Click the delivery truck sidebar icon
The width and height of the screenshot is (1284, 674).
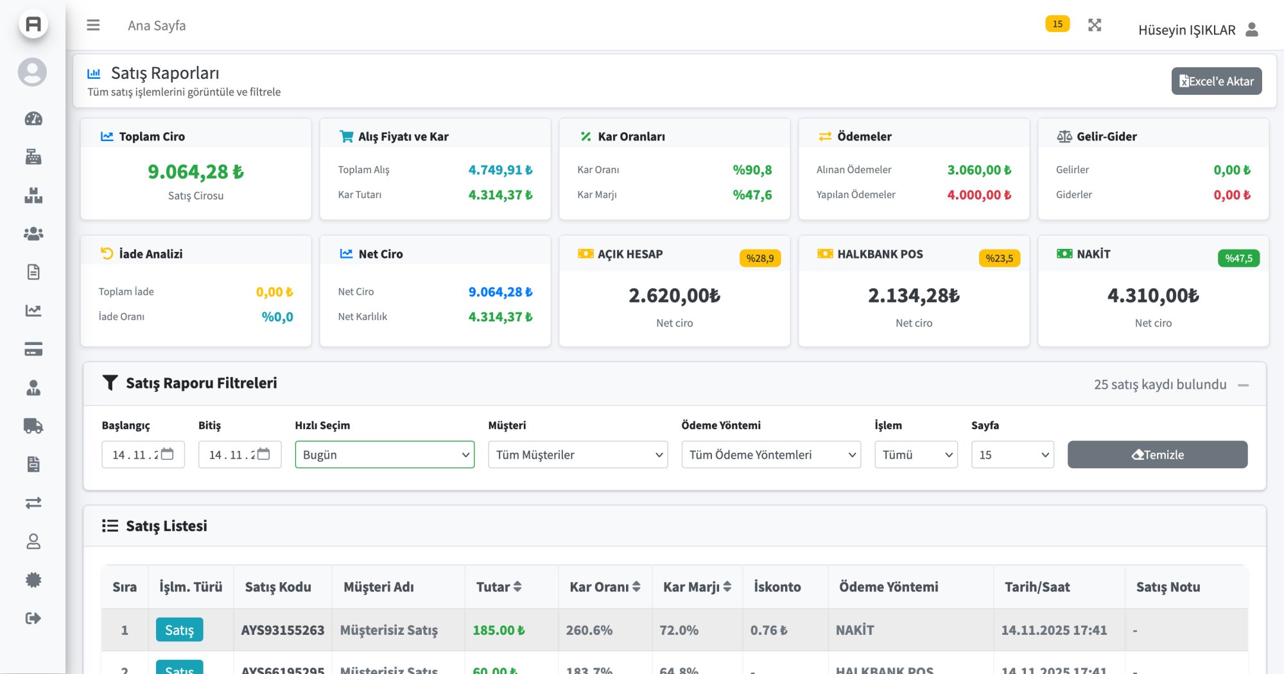pos(33,426)
